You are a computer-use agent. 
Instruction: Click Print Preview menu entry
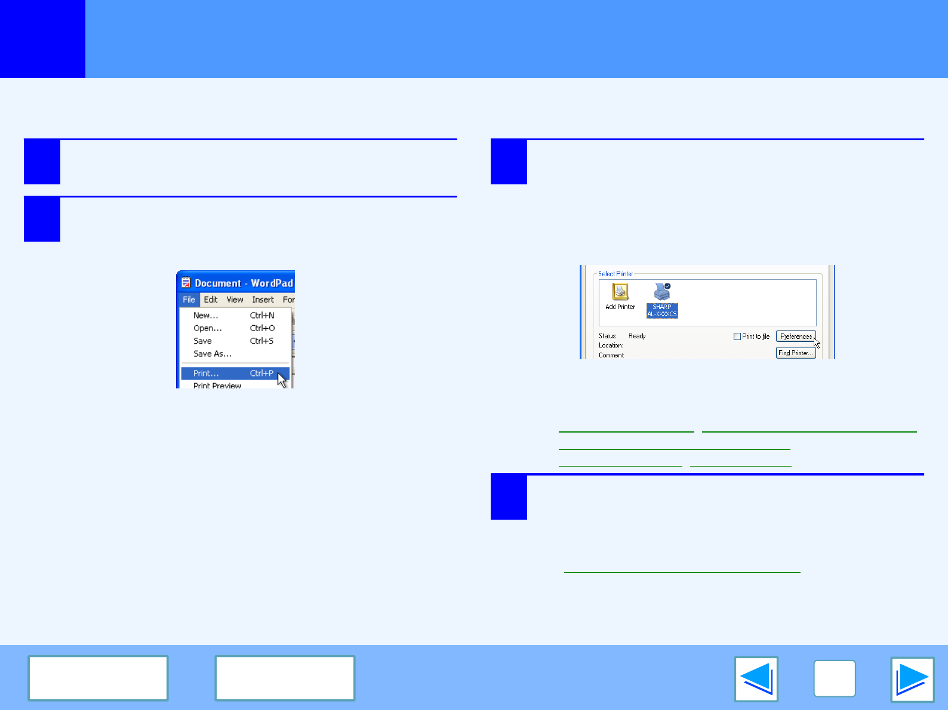[217, 385]
